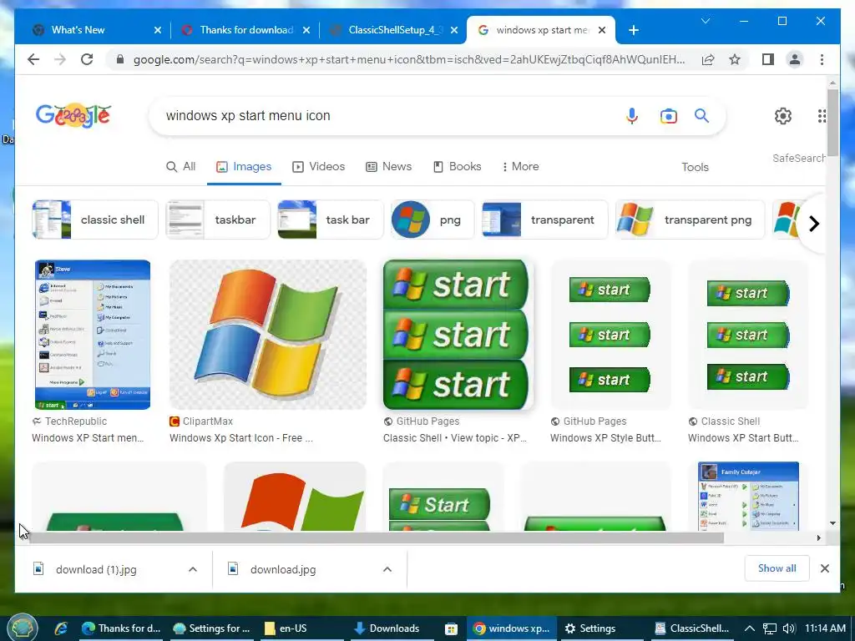Close the Thanks for download tab
Viewport: 855px width, 641px height.
tap(306, 30)
